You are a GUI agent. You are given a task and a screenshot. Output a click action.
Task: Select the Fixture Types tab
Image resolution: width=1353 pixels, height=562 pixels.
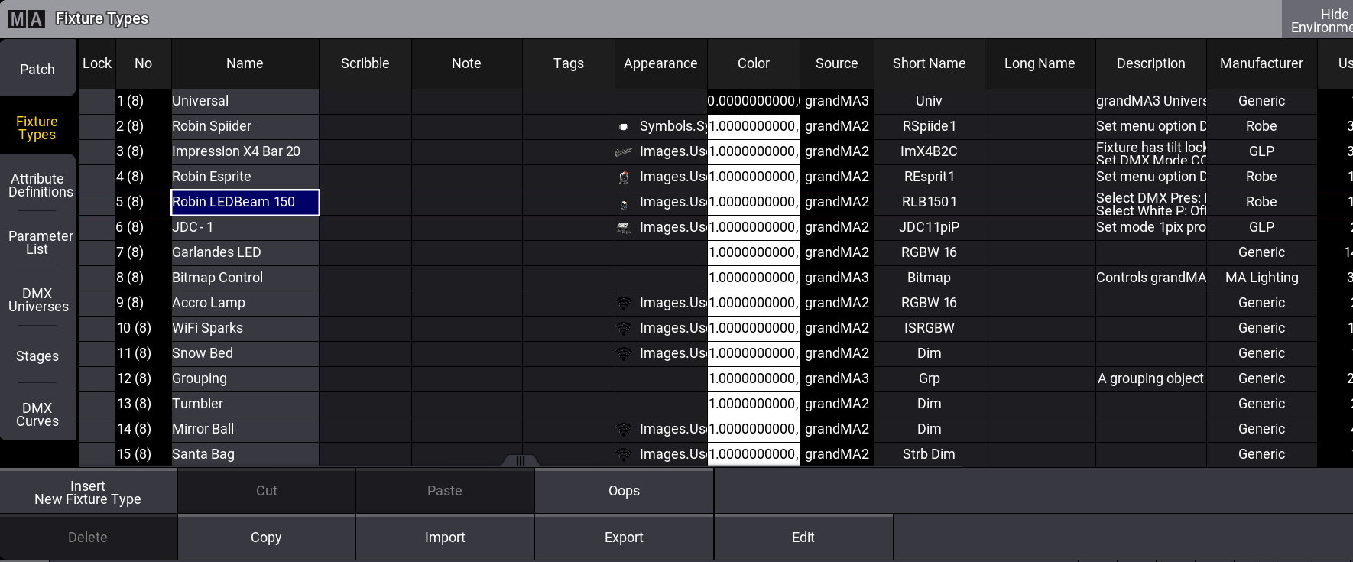tap(37, 128)
